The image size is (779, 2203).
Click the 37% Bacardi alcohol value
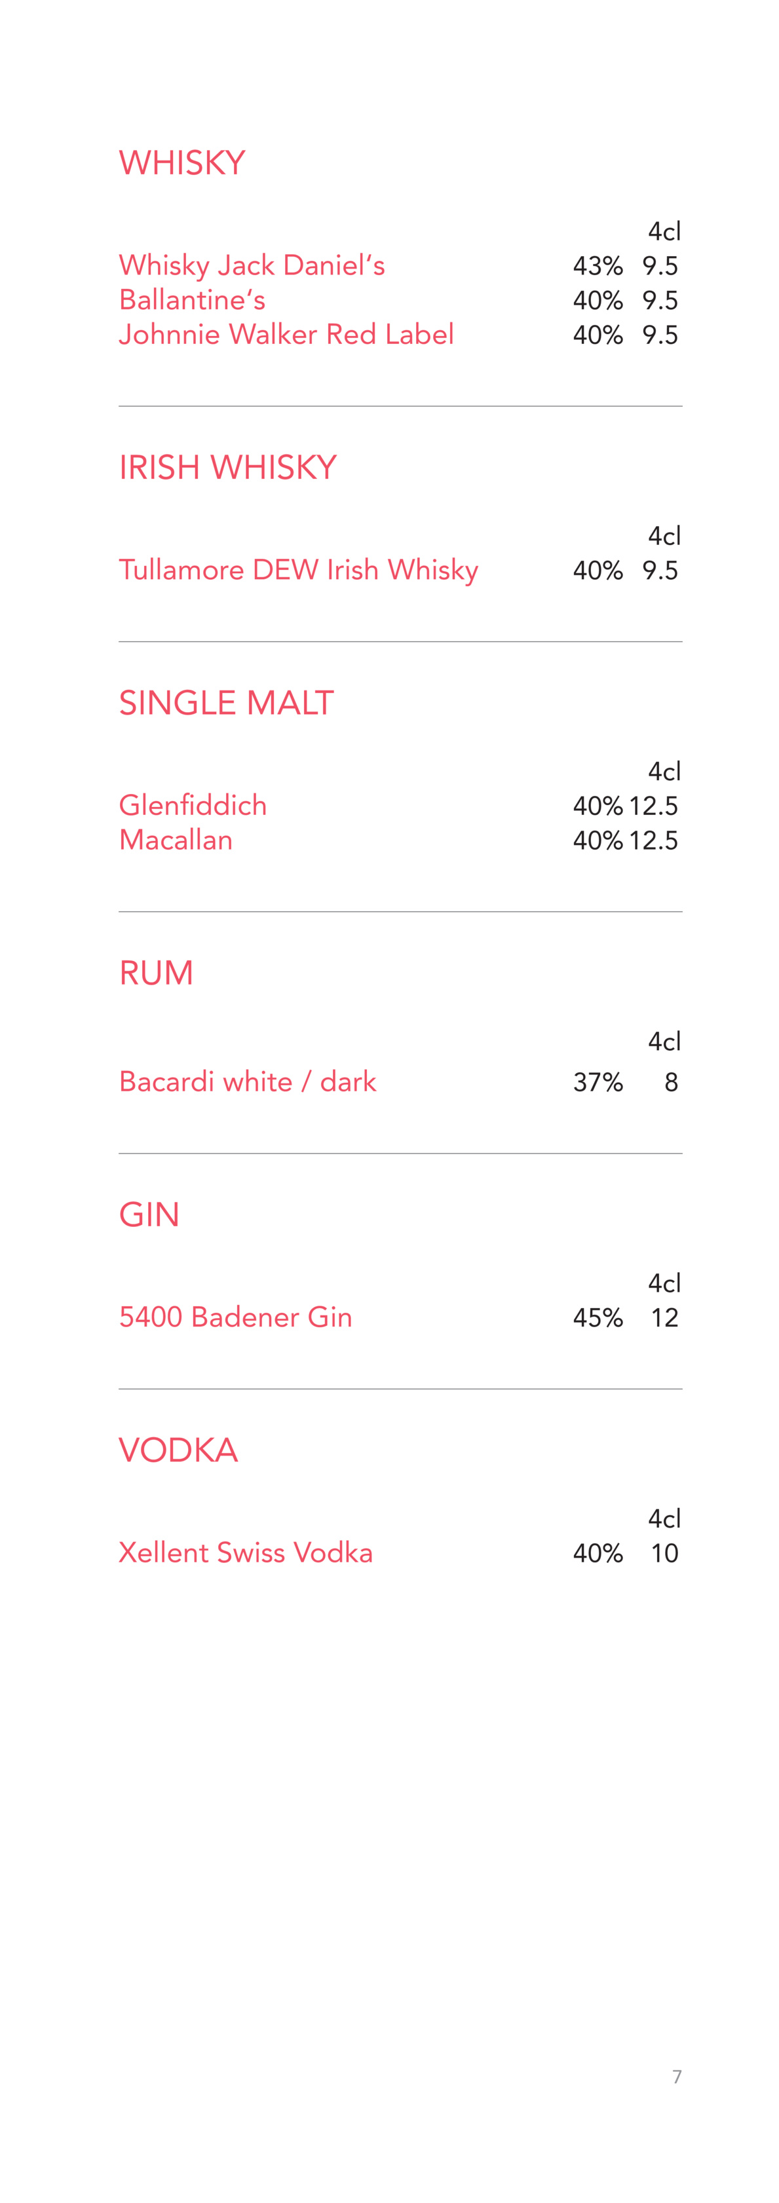point(597,1083)
